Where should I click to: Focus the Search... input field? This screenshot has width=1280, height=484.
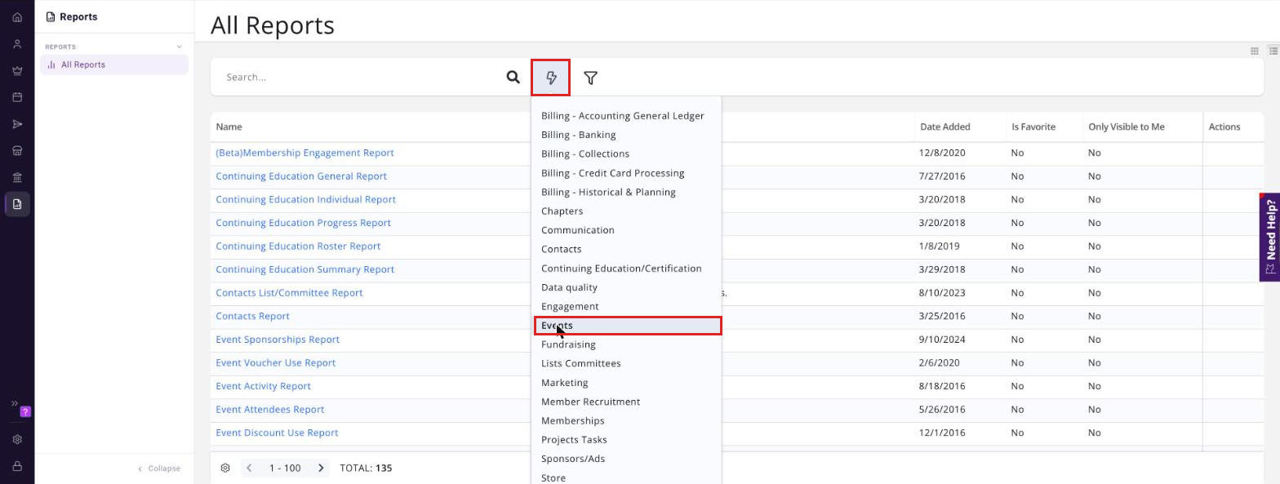point(359,78)
